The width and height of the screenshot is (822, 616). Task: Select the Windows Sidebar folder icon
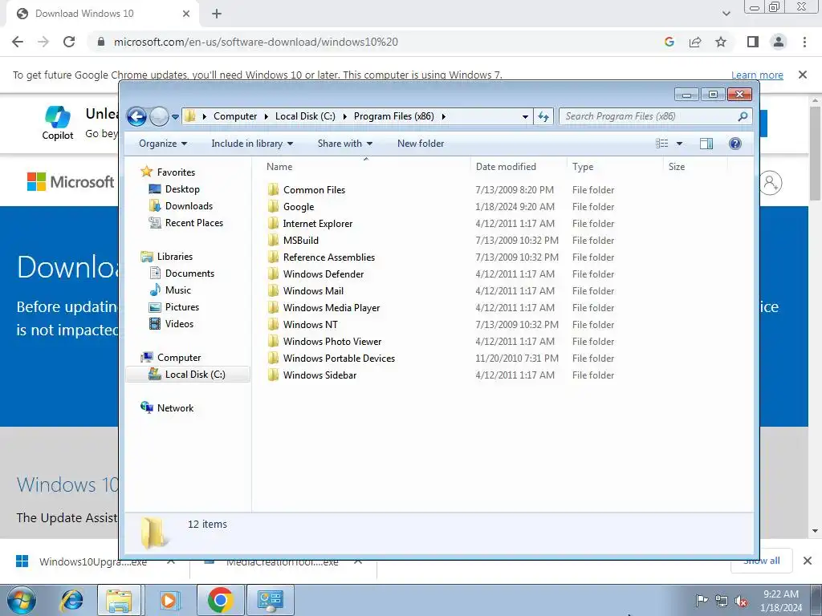(x=273, y=375)
